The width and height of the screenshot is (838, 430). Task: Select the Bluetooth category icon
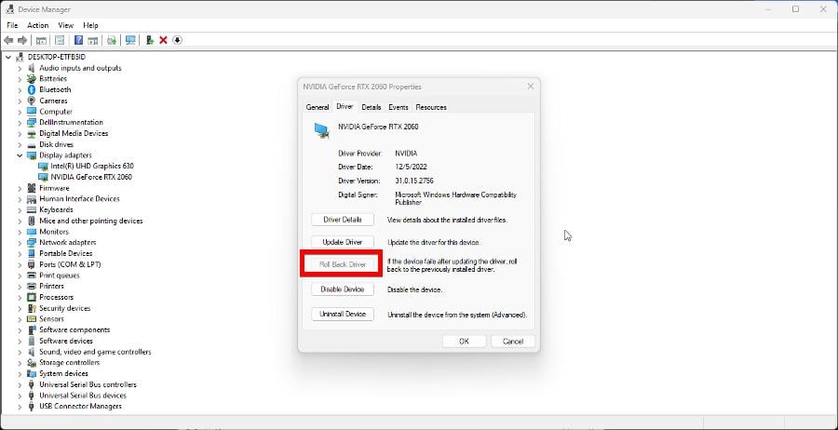32,89
